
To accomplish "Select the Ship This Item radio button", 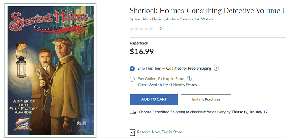I will [x=132, y=69].
